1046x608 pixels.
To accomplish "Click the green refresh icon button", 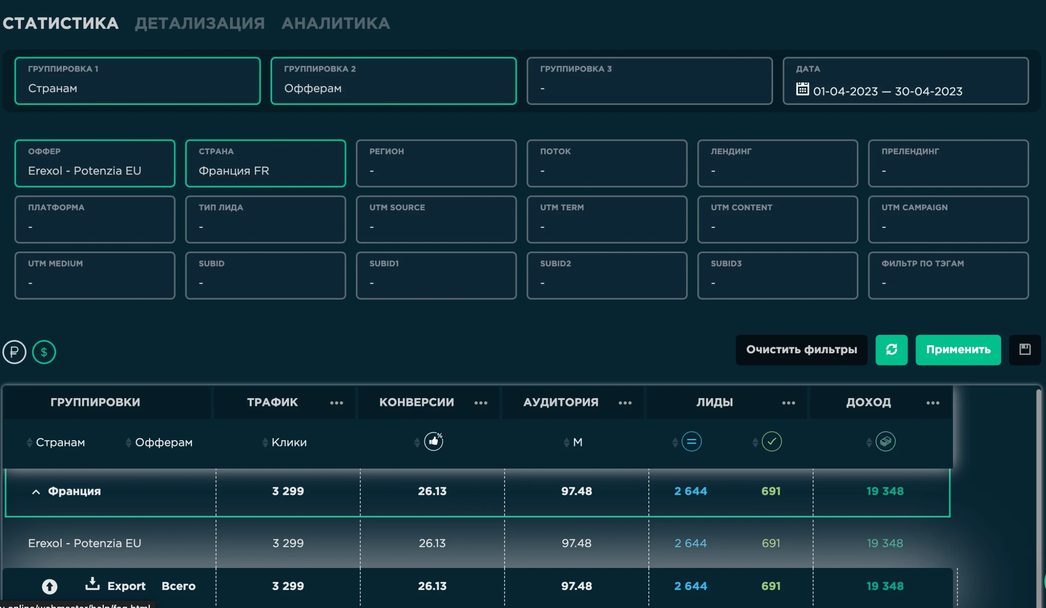I will pos(891,350).
